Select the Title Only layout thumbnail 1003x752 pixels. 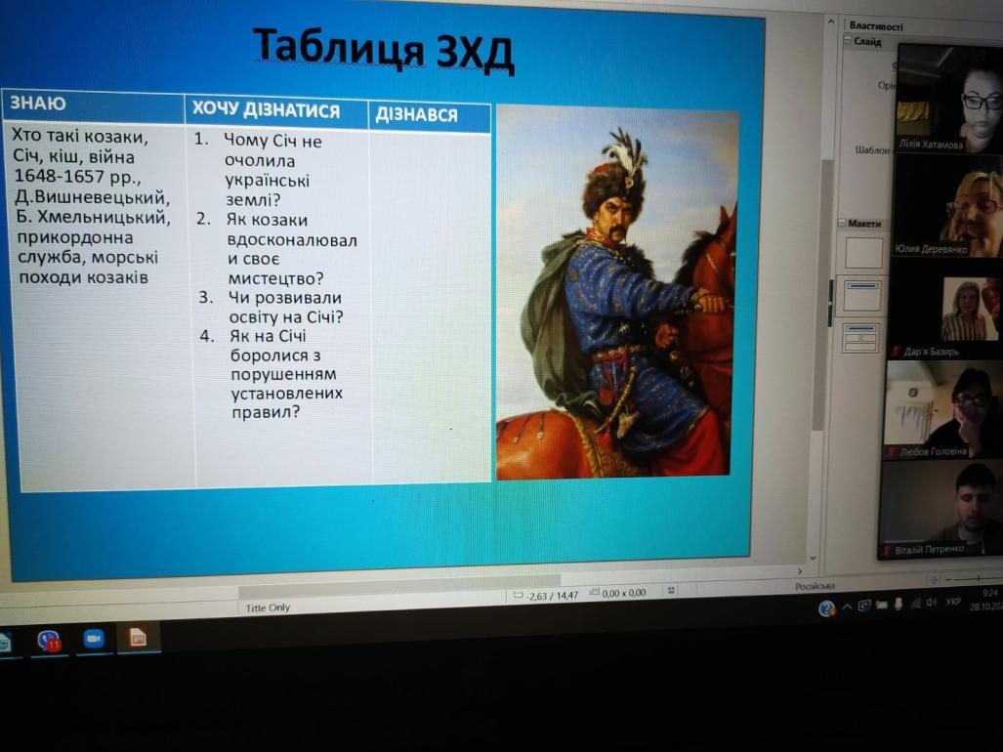pos(861,296)
